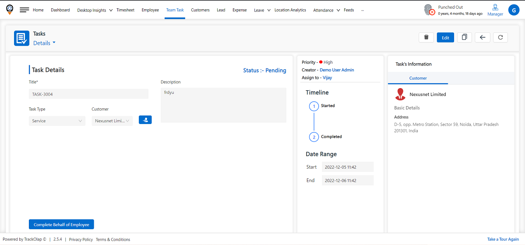Click the Description text area frdyu
This screenshot has width=525, height=245.
click(223, 105)
